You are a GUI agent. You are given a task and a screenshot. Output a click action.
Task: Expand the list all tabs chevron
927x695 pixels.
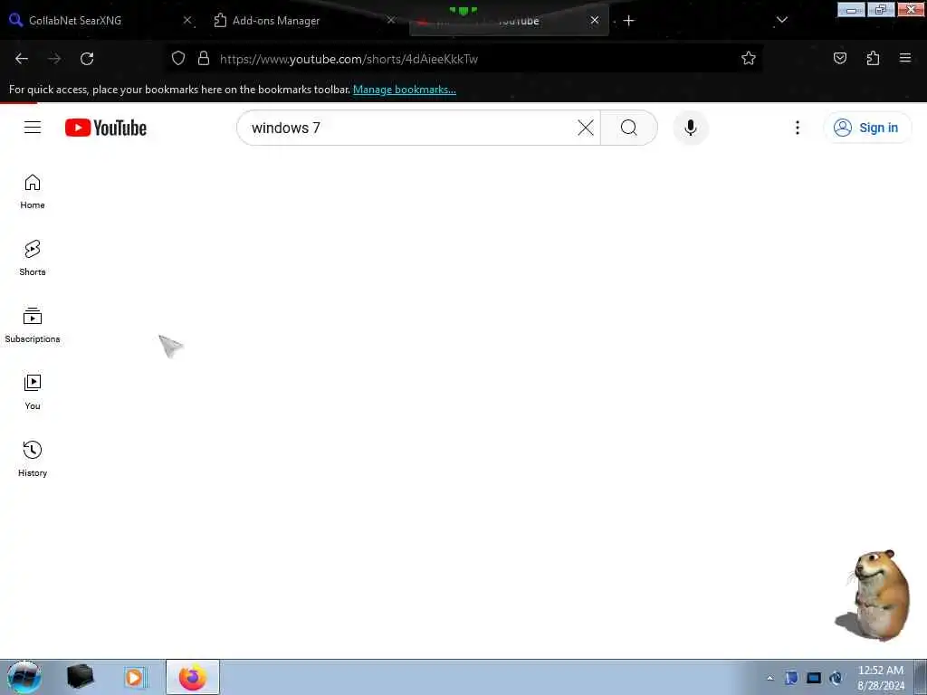click(781, 20)
